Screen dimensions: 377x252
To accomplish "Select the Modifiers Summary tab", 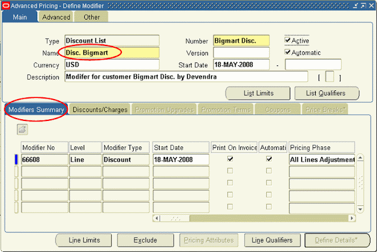I will click(x=37, y=110).
